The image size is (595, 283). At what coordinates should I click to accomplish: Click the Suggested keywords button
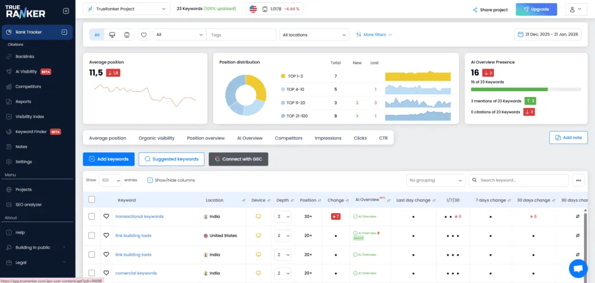coord(171,159)
